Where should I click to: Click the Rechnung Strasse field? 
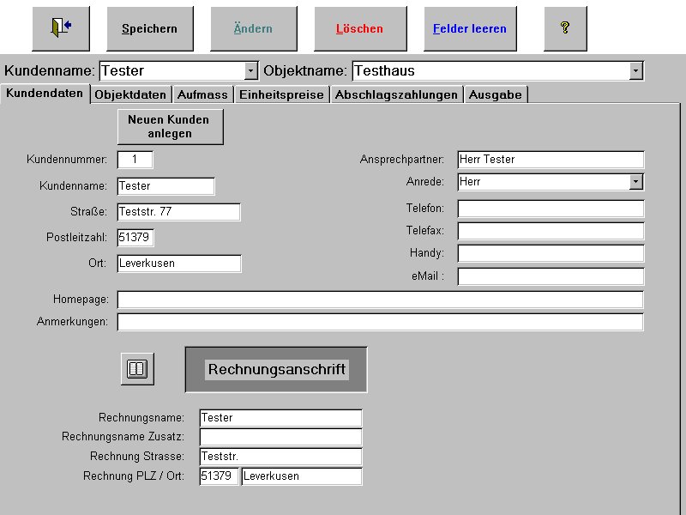coord(281,457)
